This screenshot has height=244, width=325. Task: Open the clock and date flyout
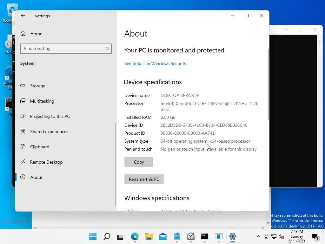tap(297, 236)
